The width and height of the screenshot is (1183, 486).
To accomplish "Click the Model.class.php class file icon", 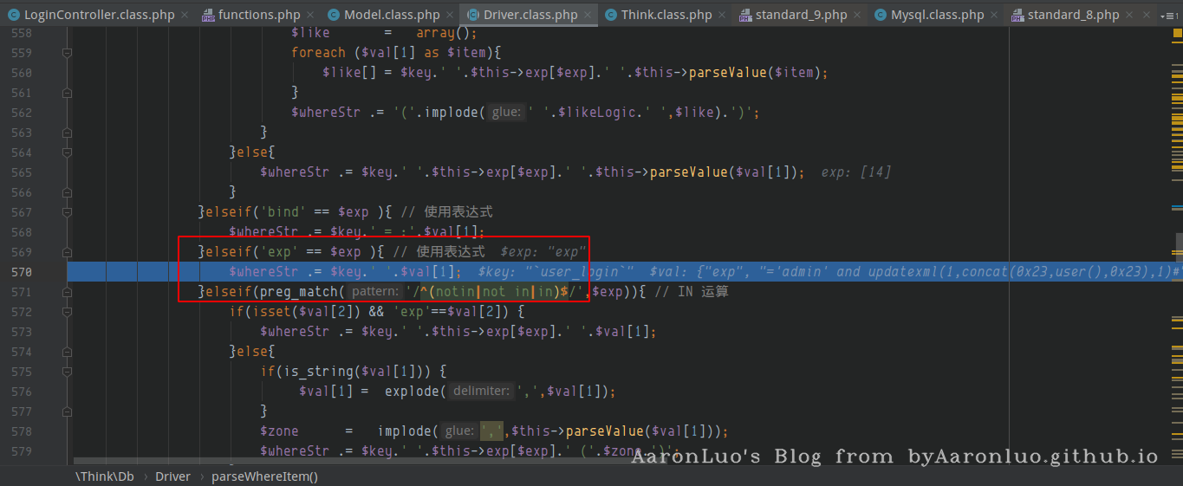I will [334, 15].
